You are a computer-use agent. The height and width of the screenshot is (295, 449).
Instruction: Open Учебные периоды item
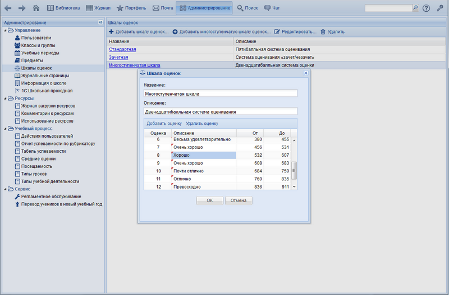point(40,53)
